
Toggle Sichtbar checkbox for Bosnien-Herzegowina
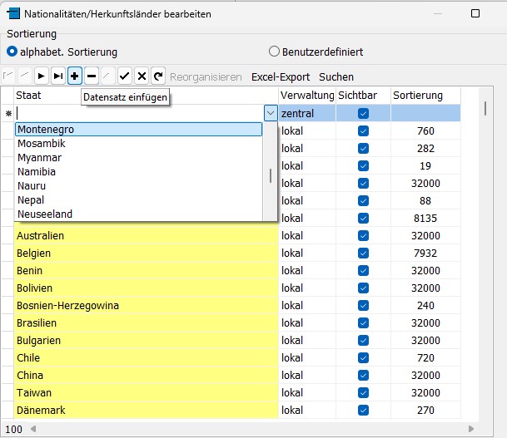pos(364,305)
